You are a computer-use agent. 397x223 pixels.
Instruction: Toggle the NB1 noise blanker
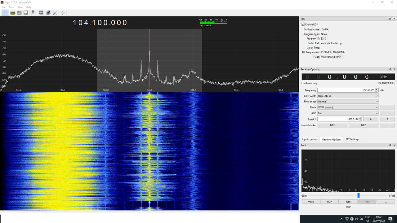point(332,125)
